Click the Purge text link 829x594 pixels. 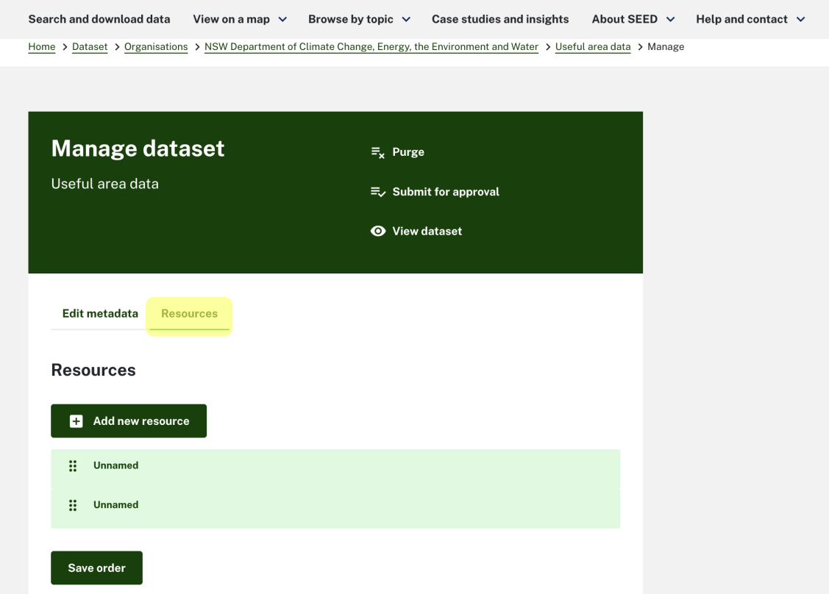click(x=408, y=152)
